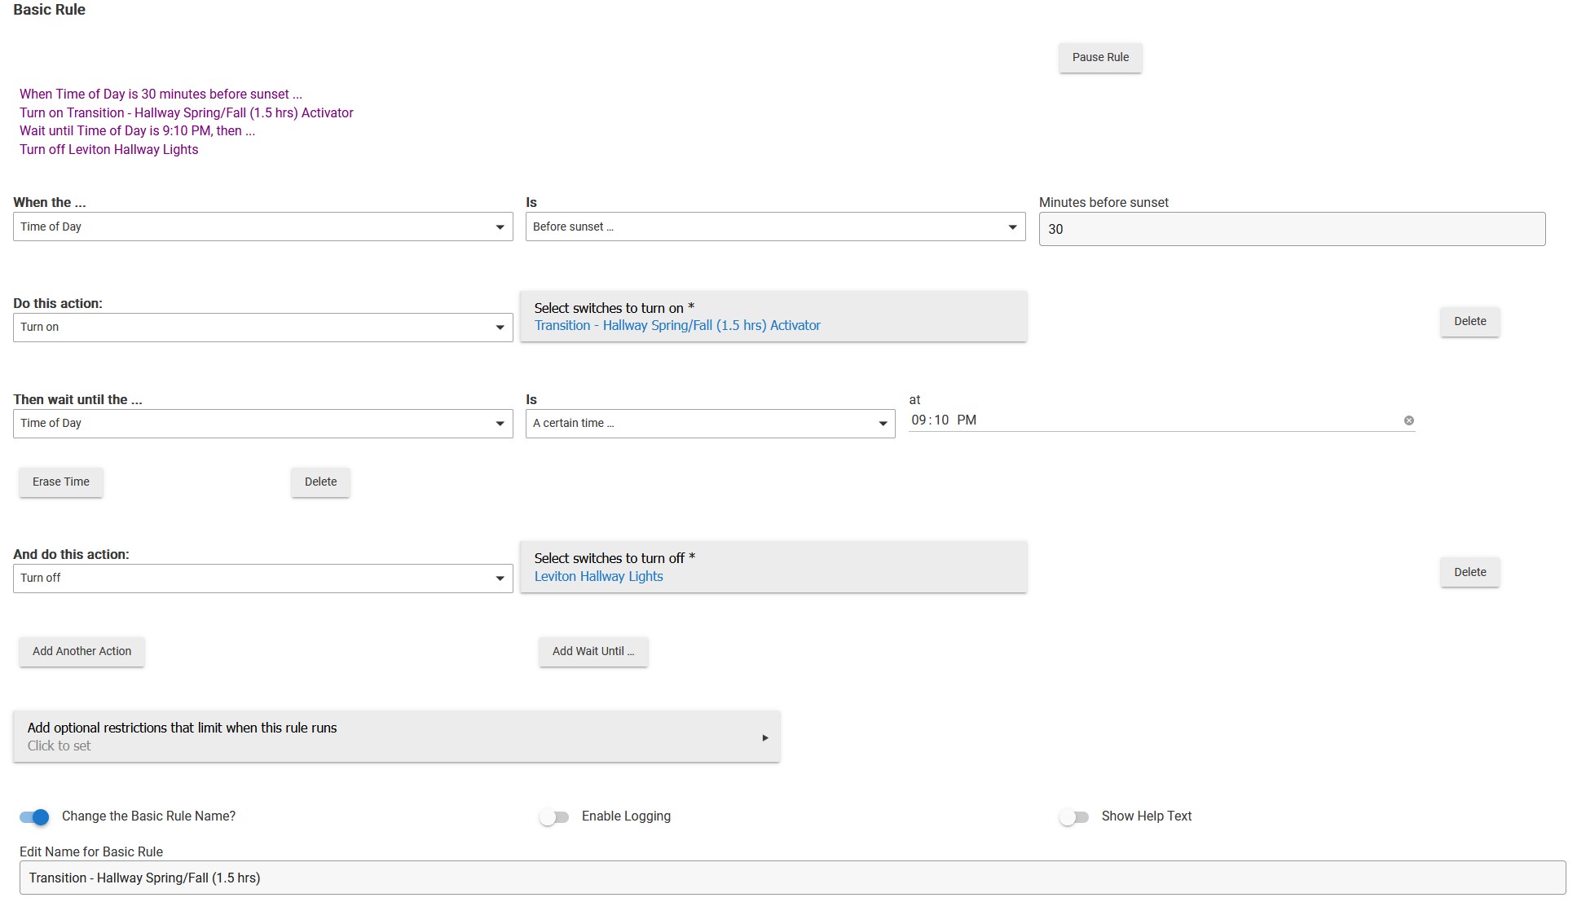Open the 'Select switches to turn on' panel

773,317
